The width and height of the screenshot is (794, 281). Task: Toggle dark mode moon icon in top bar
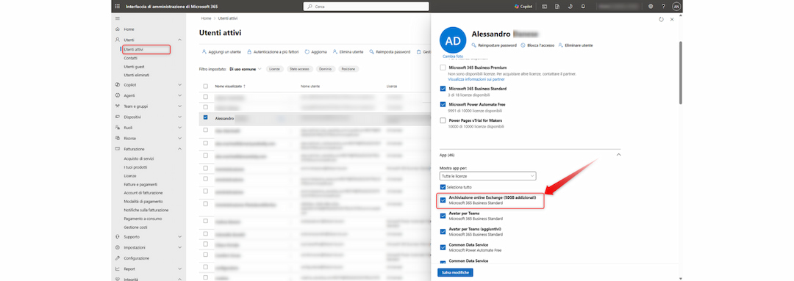[571, 7]
